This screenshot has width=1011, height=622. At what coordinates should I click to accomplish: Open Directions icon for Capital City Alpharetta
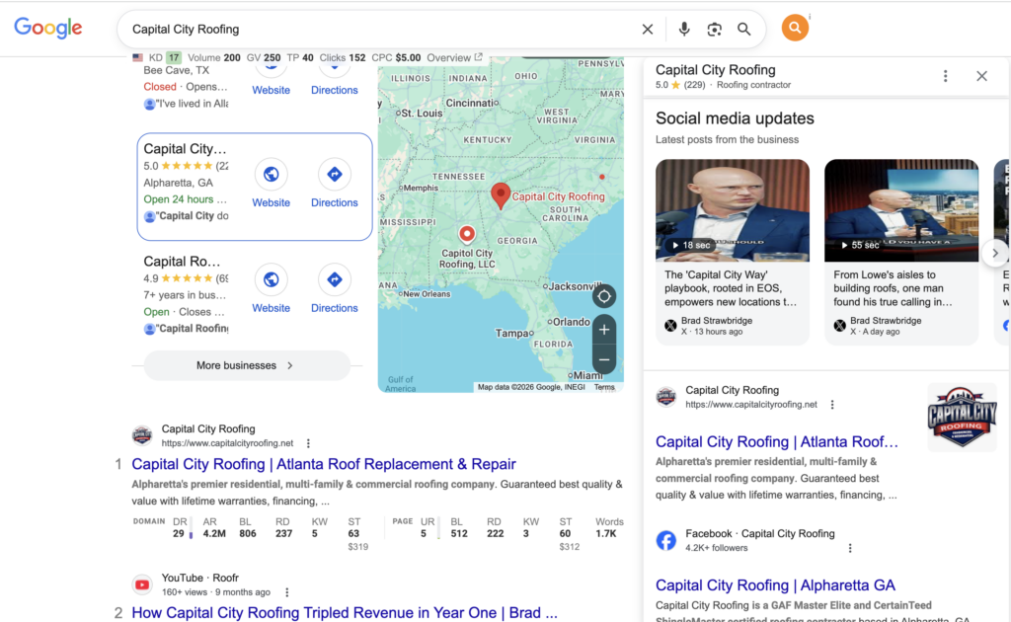[x=334, y=174]
